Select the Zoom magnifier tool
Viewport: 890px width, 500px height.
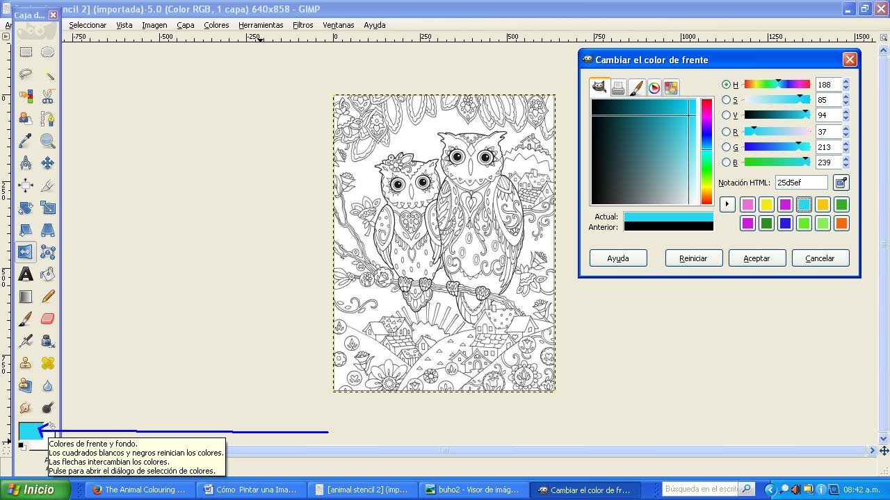click(x=47, y=141)
